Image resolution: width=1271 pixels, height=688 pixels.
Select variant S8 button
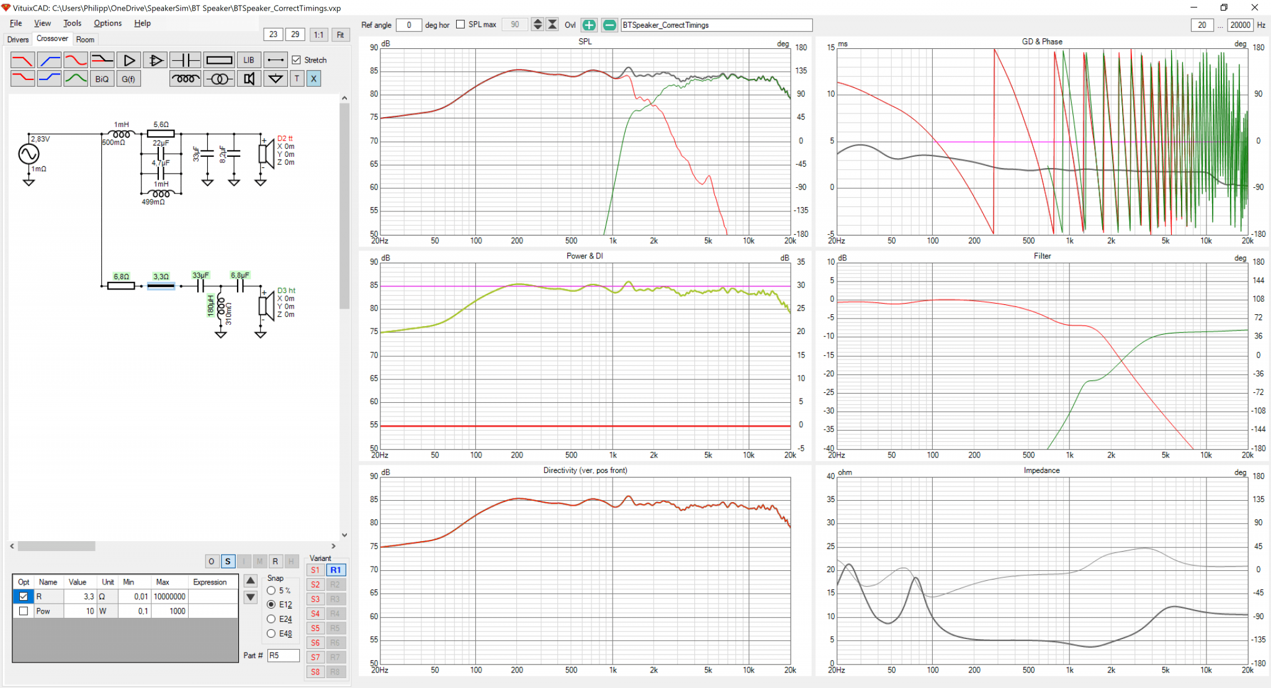click(x=315, y=672)
